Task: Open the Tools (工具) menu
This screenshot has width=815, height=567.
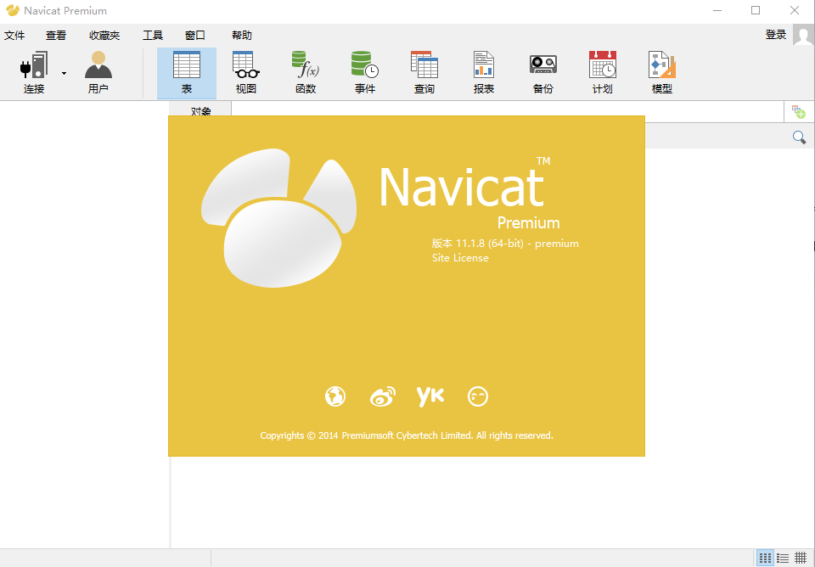Action: tap(153, 36)
